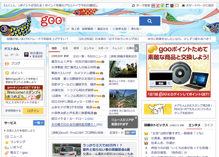The width and height of the screenshot is (219, 157).
Task: Click the ランキング crown icon in services
Action: click(7, 142)
